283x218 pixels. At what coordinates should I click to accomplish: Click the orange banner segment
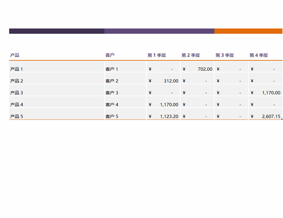tap(248, 31)
